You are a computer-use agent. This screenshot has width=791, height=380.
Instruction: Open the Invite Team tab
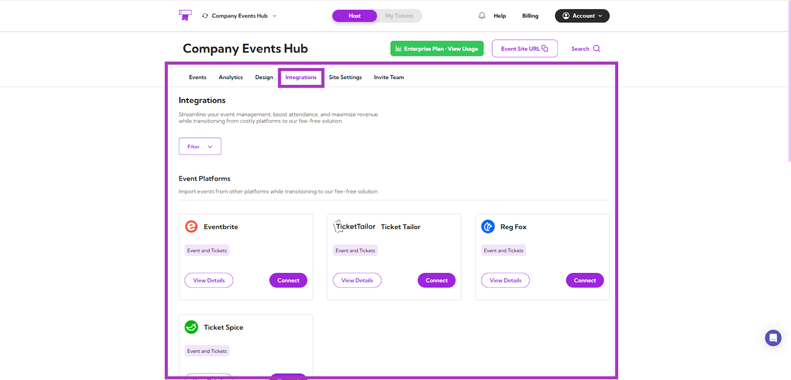click(389, 77)
